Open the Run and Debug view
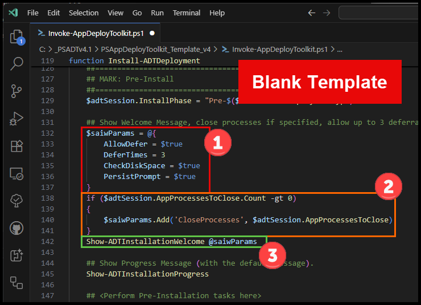Viewport: 421px width, 305px height. coord(16,119)
